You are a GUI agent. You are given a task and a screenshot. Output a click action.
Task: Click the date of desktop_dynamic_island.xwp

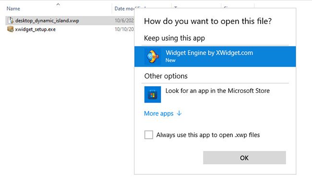coord(124,21)
